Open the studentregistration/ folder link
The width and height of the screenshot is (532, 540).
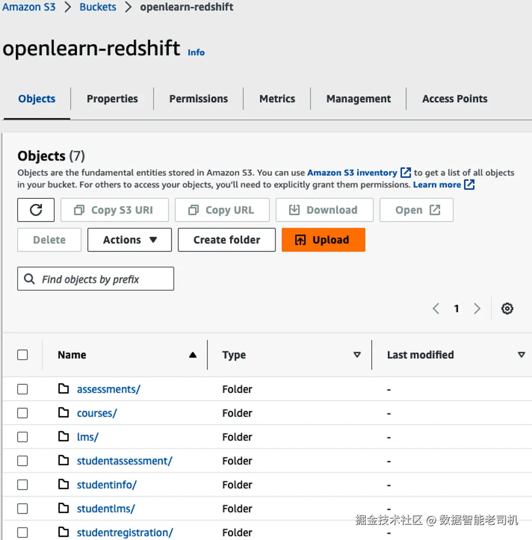(125, 532)
